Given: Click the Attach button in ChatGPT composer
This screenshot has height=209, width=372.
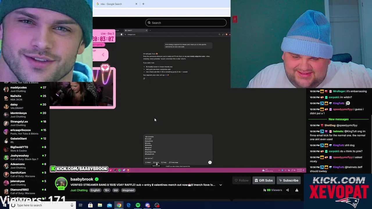Looking at the screenshot, I should (149, 163).
